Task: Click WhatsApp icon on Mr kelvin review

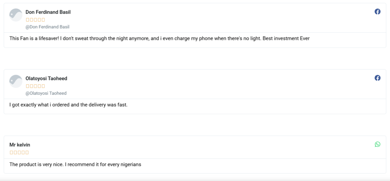Action: 377,144
